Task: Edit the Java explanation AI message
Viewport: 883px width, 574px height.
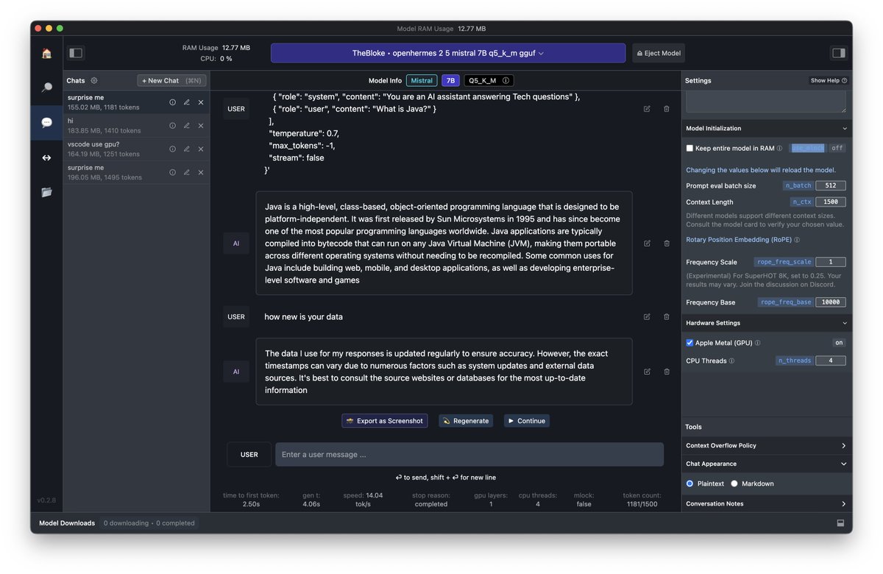Action: tap(647, 243)
